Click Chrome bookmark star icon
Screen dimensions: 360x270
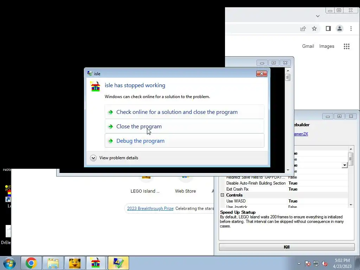[314, 28]
